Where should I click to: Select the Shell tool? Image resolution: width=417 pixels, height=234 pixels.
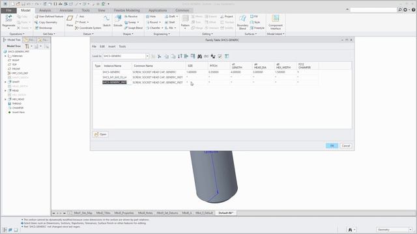[x=169, y=22]
